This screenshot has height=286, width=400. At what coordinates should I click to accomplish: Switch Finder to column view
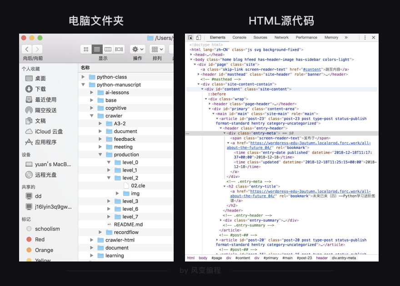[x=108, y=49]
